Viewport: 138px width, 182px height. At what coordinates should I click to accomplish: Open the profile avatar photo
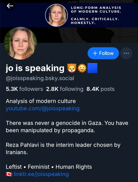tap(21, 43)
